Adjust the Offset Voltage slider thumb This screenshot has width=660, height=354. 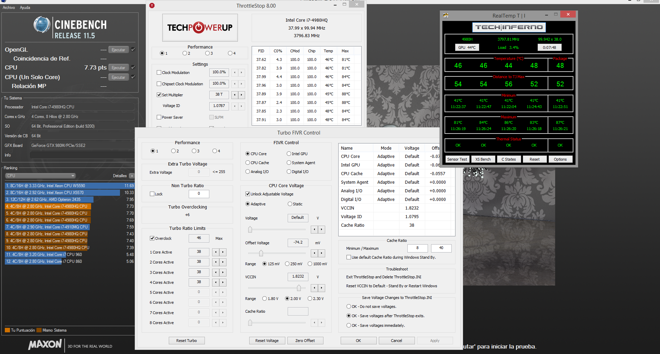261,253
